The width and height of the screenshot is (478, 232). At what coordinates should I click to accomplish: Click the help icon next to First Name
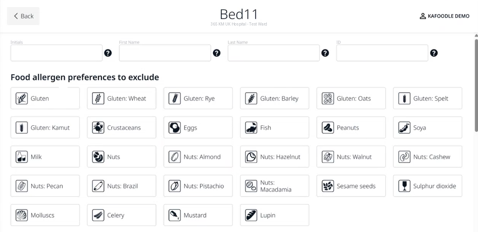(216, 53)
